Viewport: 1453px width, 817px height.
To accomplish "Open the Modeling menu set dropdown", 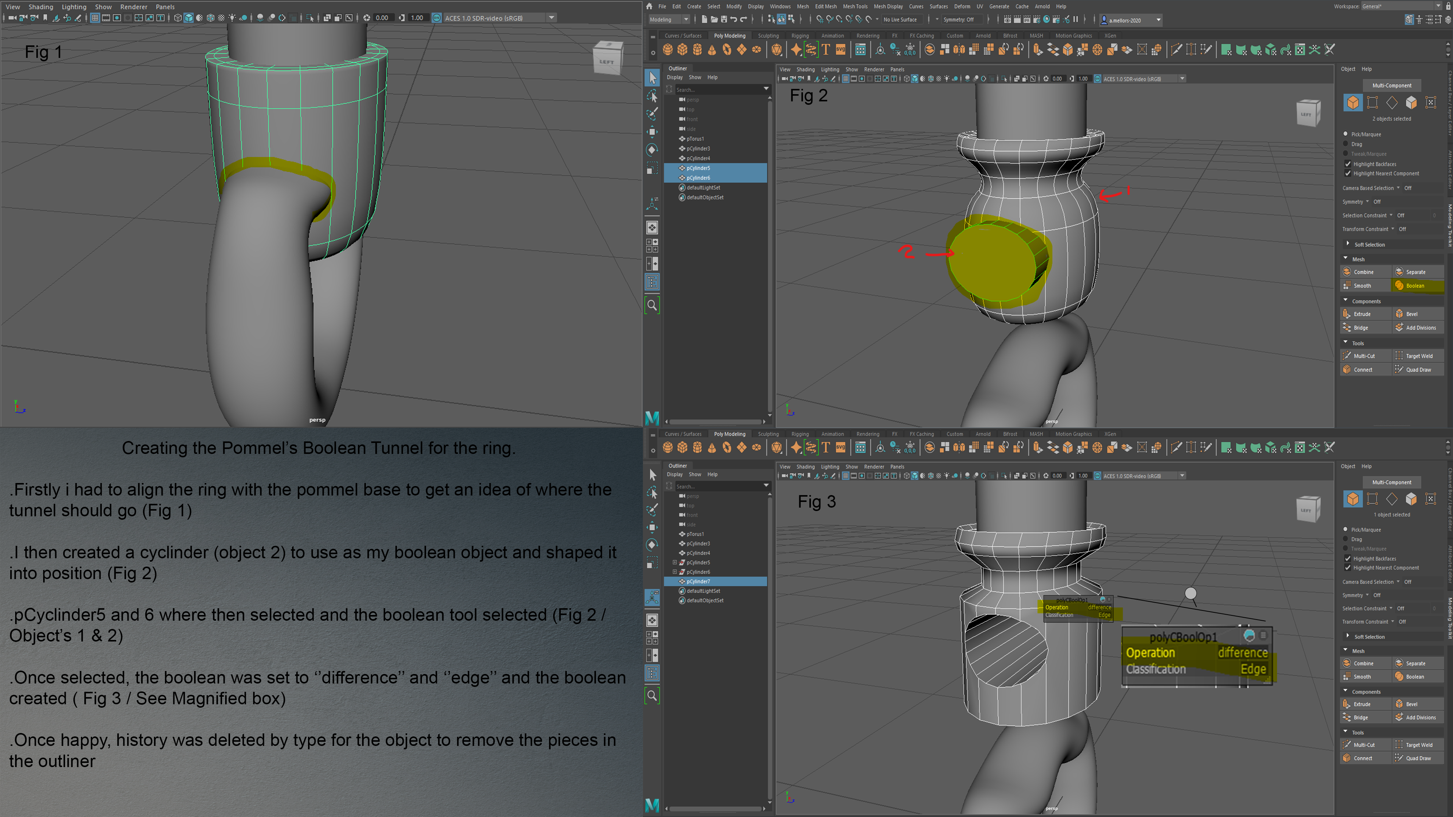I will coord(669,20).
